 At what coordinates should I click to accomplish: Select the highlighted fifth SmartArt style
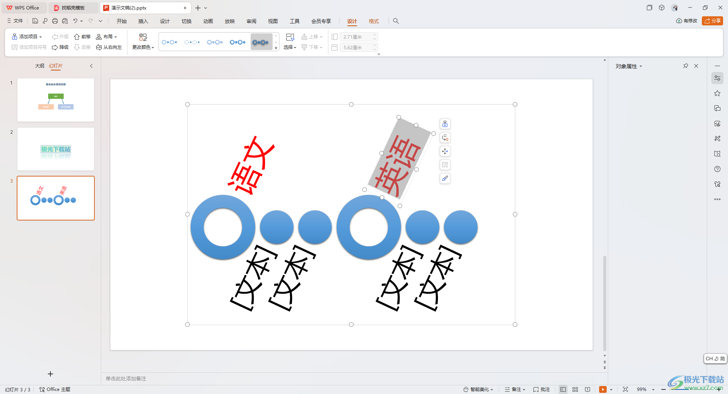click(261, 42)
